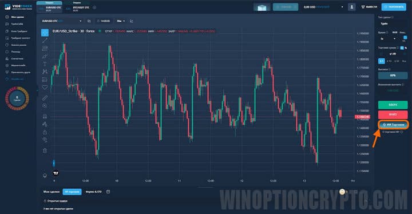This screenshot has height=214, width=412.
Task: Select the crosshair cursor chart tool
Action: (x=45, y=33)
